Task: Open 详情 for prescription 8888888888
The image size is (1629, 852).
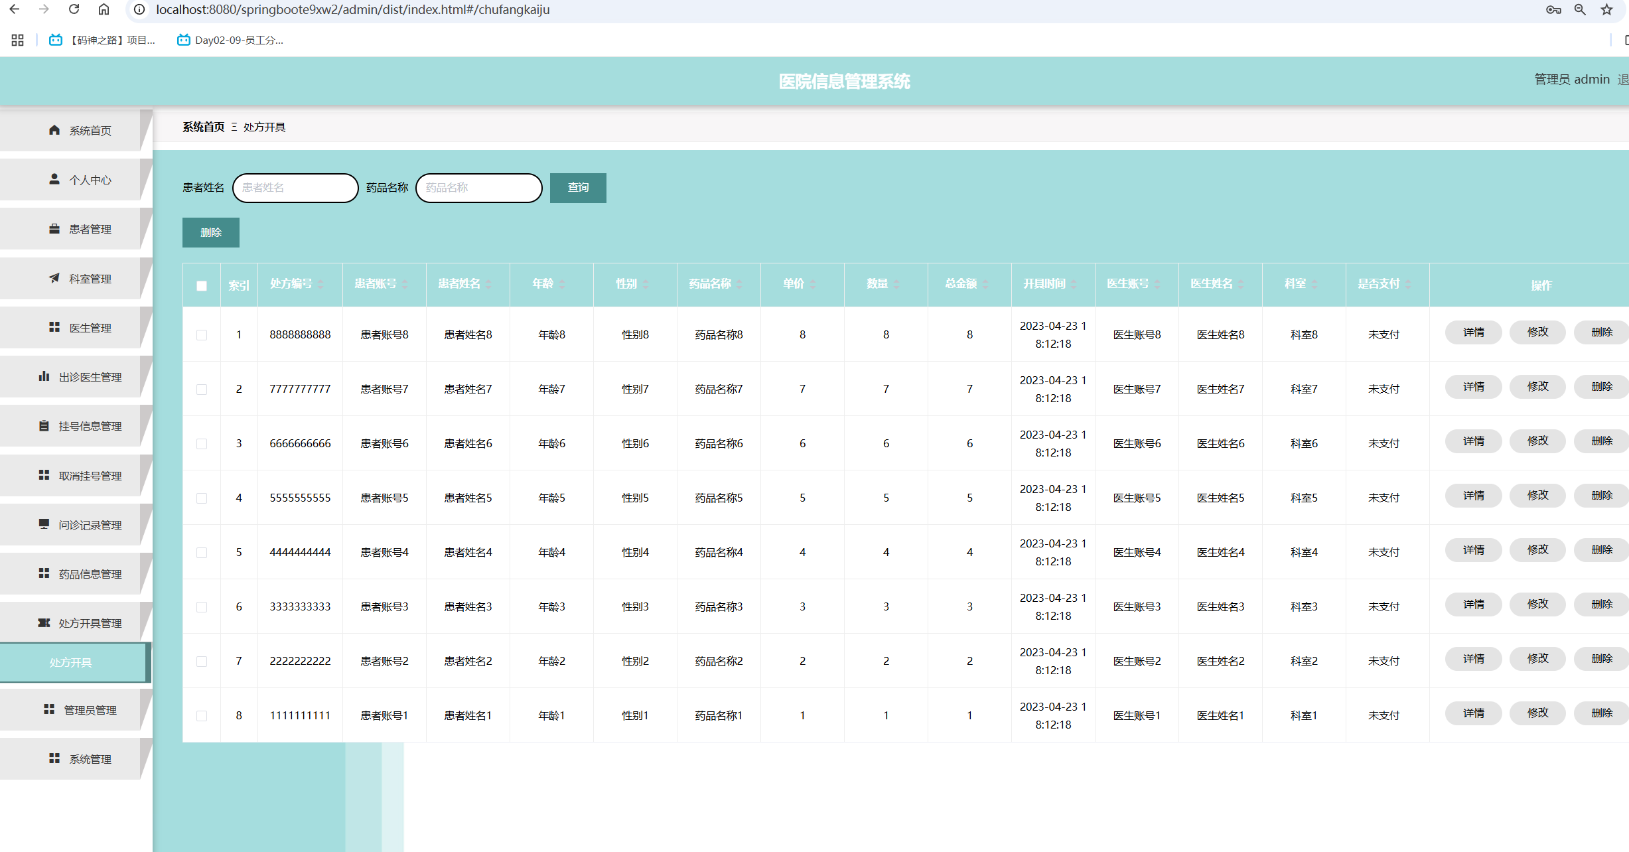Action: coord(1474,332)
